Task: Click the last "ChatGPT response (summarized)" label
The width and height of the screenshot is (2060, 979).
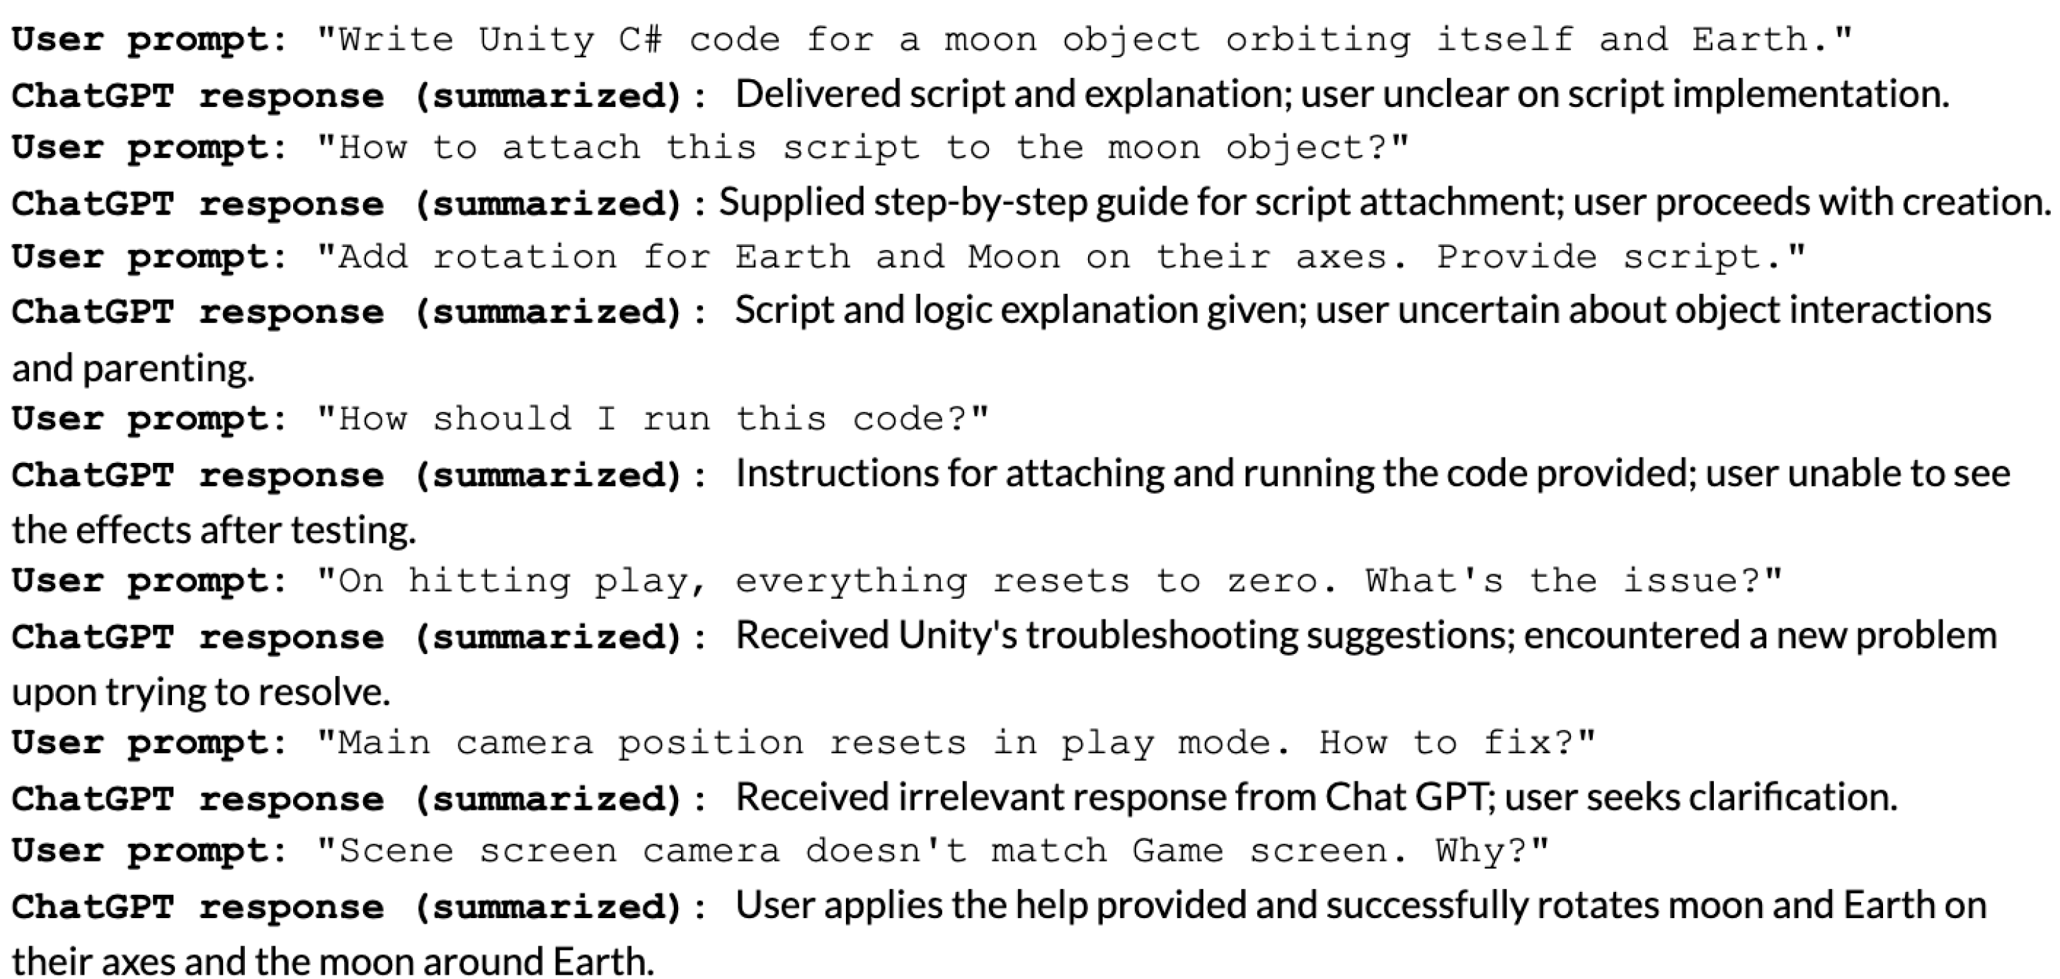Action: [x=357, y=907]
